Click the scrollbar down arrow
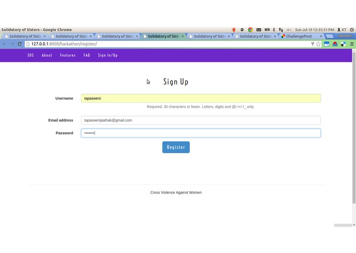Viewport: 356px width, 253px height. pos(354,225)
